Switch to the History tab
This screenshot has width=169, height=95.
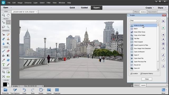pos(137,85)
